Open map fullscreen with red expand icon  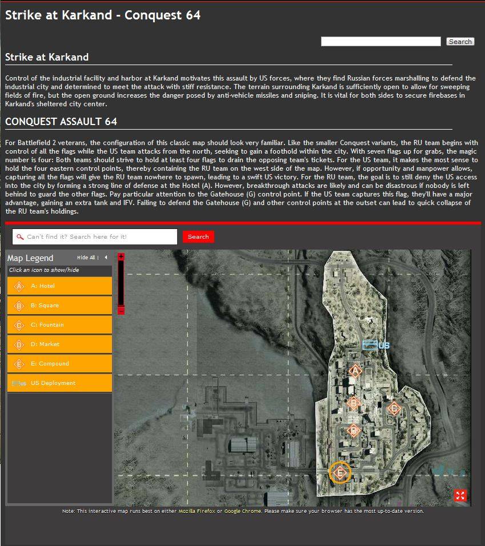(x=460, y=496)
